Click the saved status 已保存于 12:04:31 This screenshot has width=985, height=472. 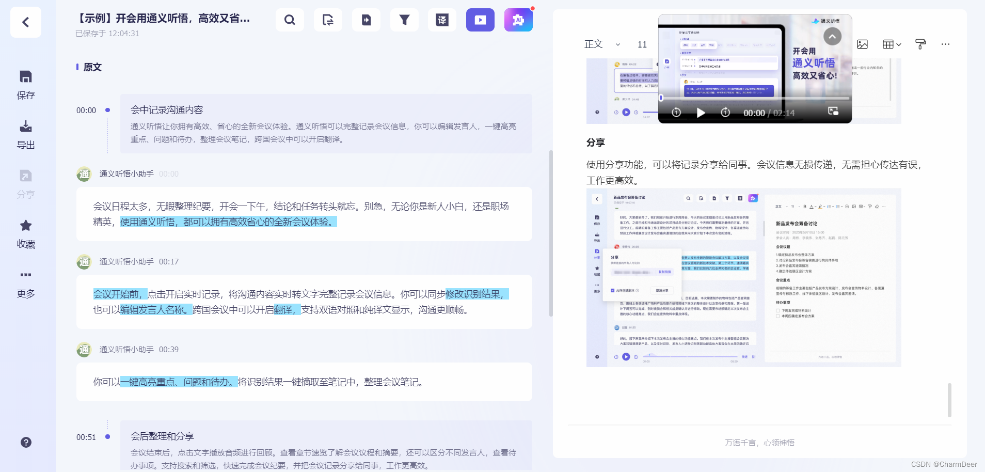coord(107,34)
